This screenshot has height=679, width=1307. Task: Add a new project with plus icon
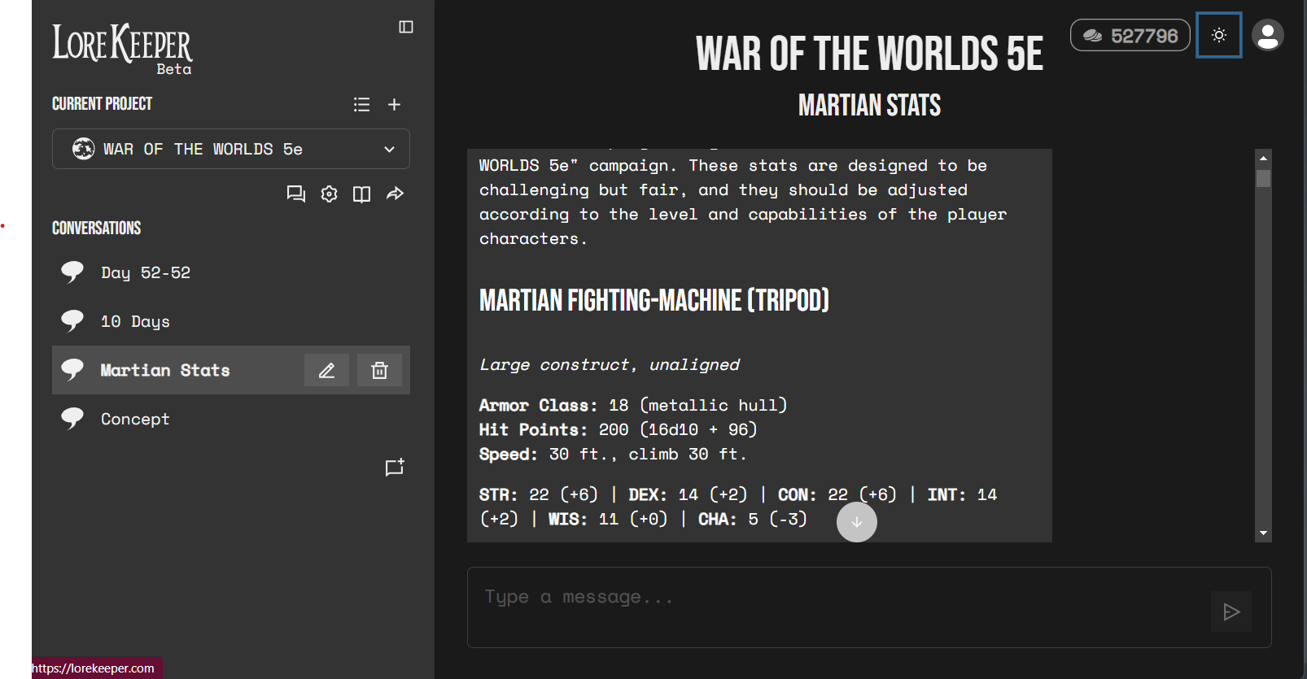(394, 104)
